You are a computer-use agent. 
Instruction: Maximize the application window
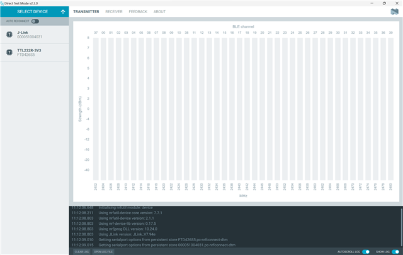384,3
